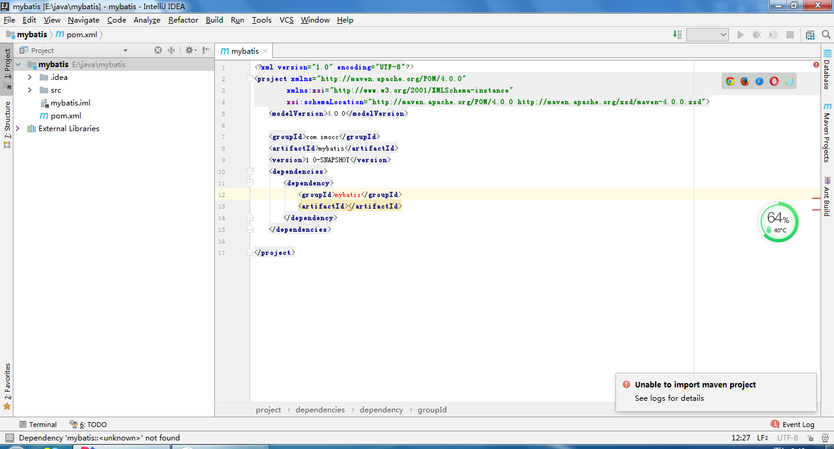
Task: Collapse the mybatis root folder
Action: (x=18, y=65)
